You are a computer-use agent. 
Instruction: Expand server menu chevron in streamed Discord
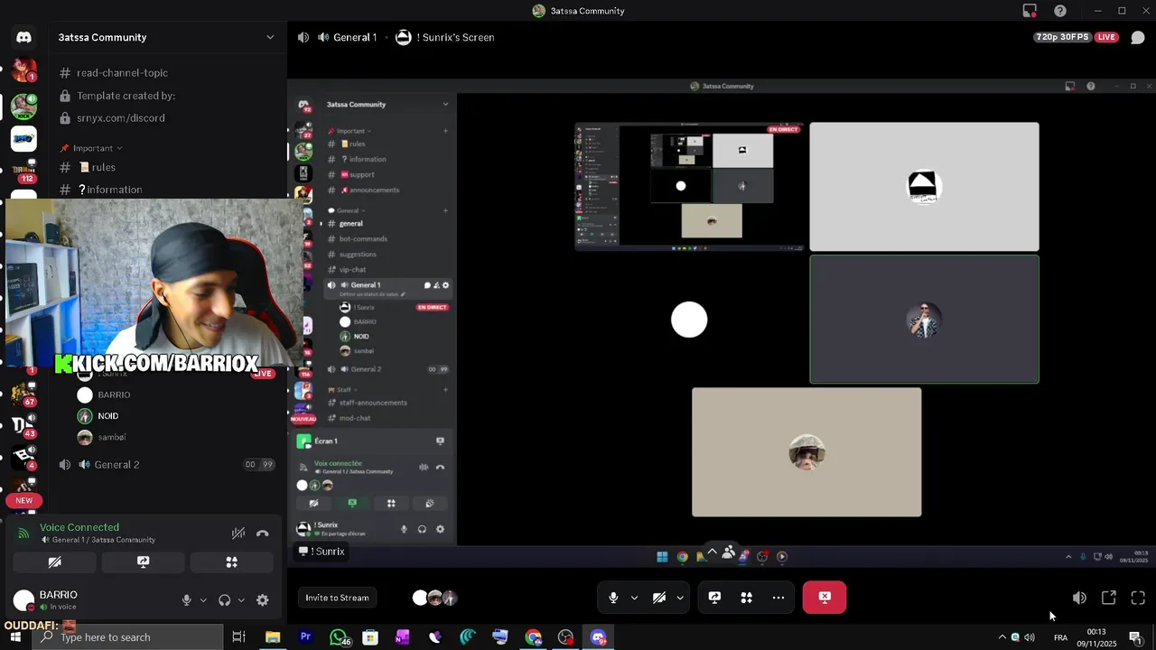coord(445,104)
